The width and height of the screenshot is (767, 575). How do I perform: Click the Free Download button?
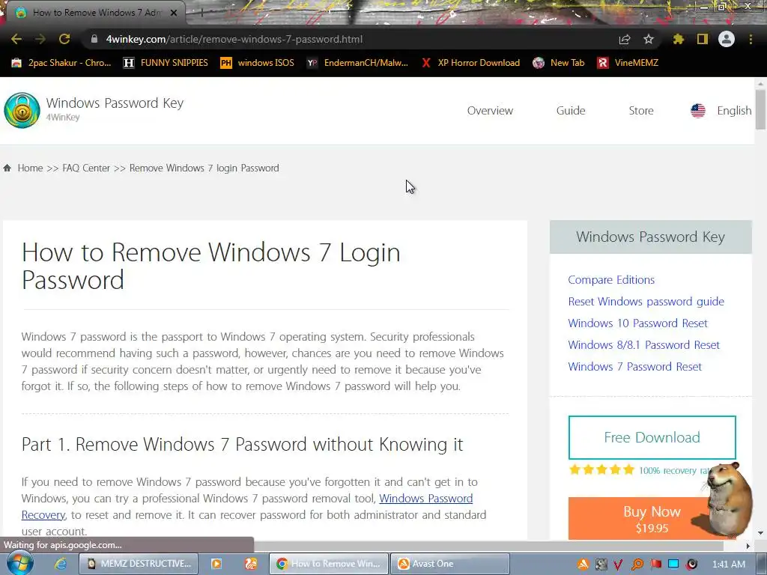652,437
